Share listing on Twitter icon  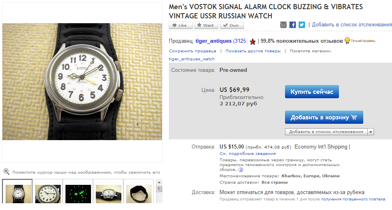click(302, 25)
